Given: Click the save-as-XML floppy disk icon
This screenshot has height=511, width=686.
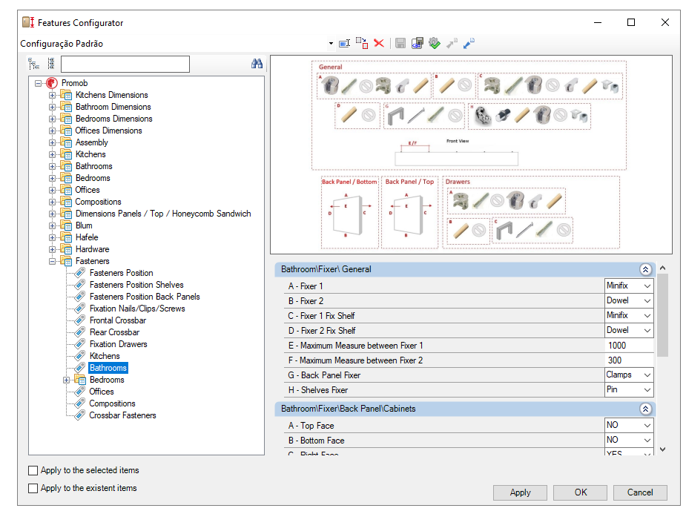Looking at the screenshot, I should click(418, 43).
